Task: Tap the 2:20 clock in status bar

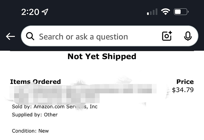Action: pyautogui.click(x=30, y=12)
